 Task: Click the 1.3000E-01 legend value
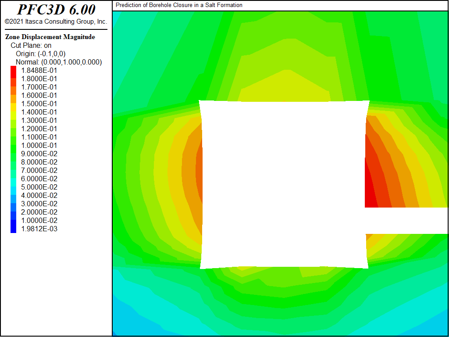[x=39, y=120]
